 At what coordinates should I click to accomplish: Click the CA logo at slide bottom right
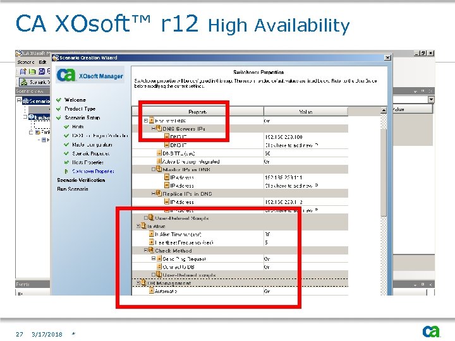tap(431, 332)
